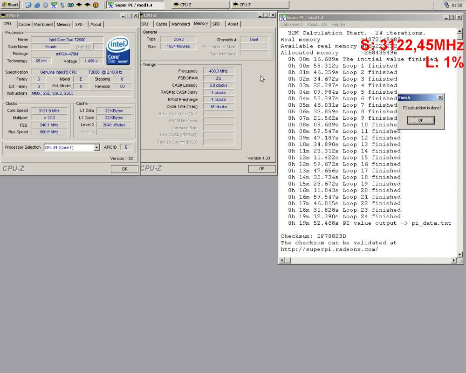
Task: Click Super PI vertical scrollbar down arrow
Action: (x=460, y=255)
